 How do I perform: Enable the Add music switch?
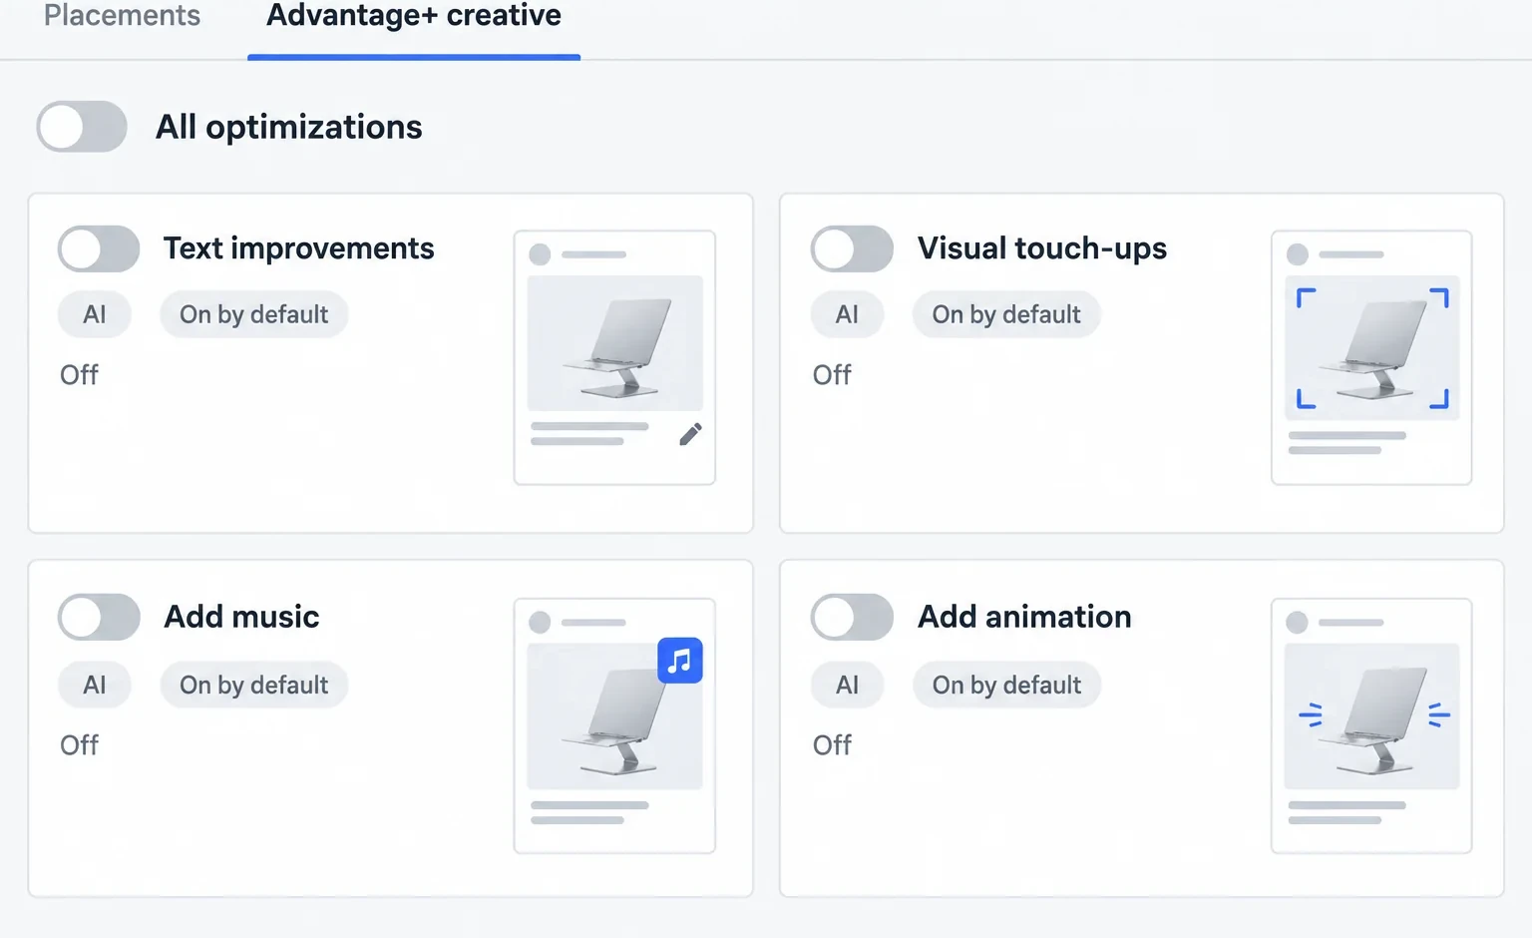[99, 617]
